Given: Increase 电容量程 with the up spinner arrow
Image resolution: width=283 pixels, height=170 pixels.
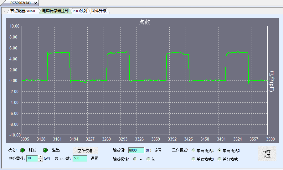Looking at the screenshot, I should coord(40,157).
